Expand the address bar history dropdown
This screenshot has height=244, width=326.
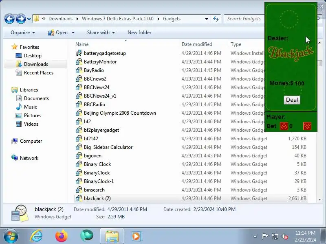pos(207,19)
